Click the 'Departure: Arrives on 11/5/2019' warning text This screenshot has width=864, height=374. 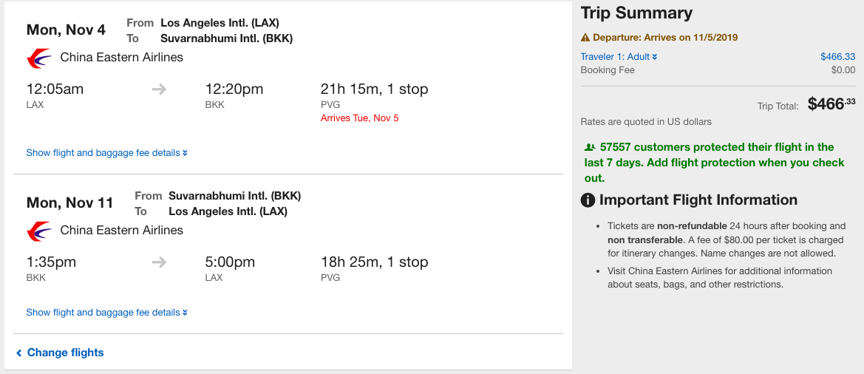tap(664, 38)
